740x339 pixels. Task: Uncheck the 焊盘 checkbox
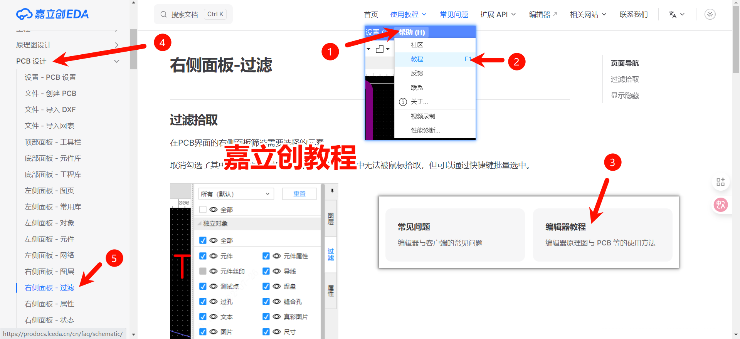pos(266,286)
